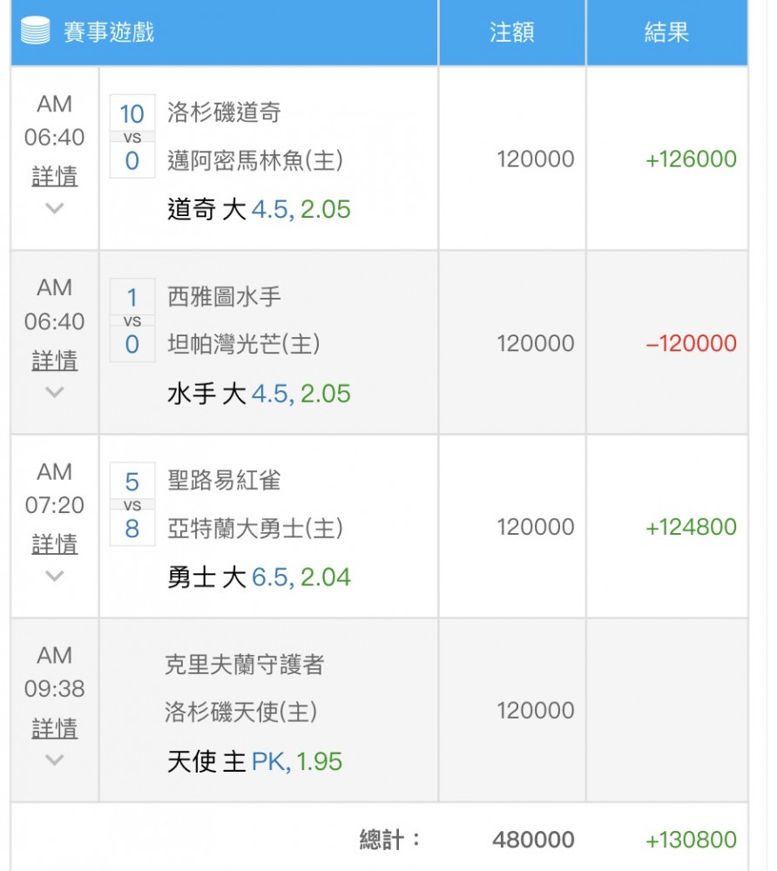777x871 pixels.
Task: Click the 1 vs 0 score box
Action: 132,321
